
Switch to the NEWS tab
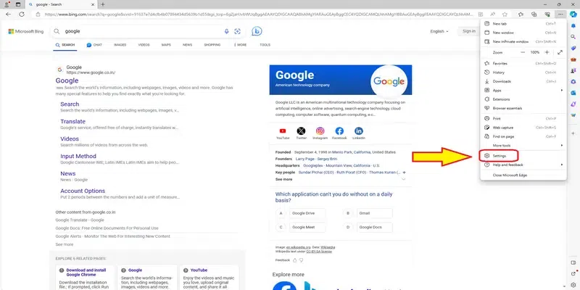click(187, 45)
